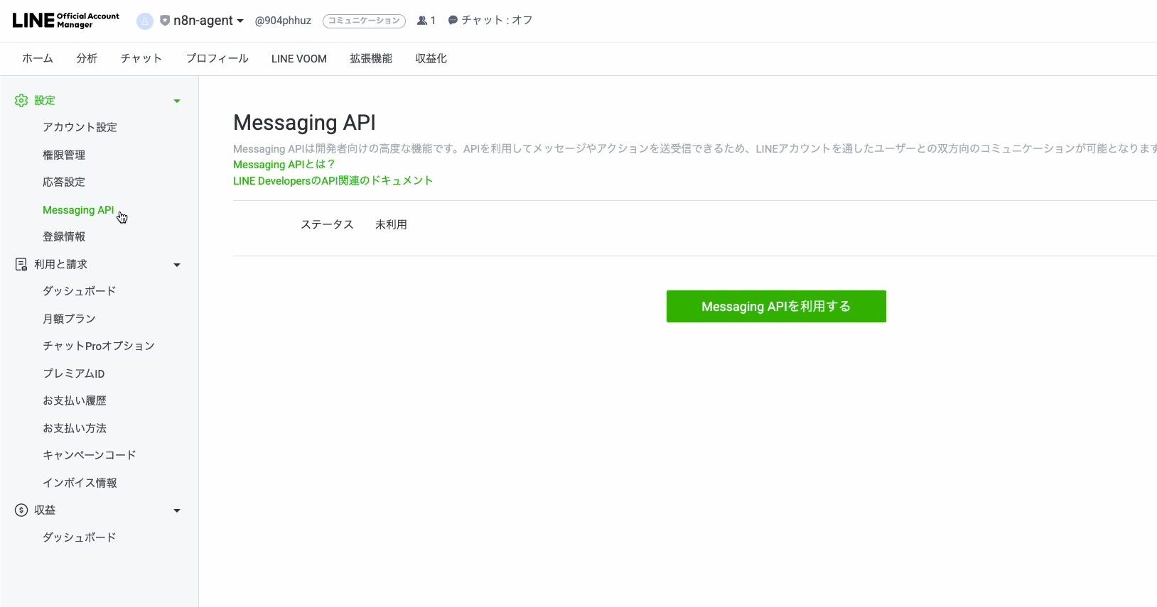
Task: Click the LINE Official Account Manager logo
Action: (66, 21)
